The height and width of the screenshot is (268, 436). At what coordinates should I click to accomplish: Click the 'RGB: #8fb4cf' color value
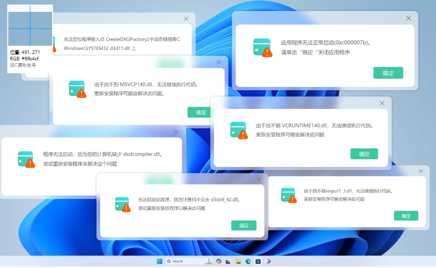click(24, 59)
